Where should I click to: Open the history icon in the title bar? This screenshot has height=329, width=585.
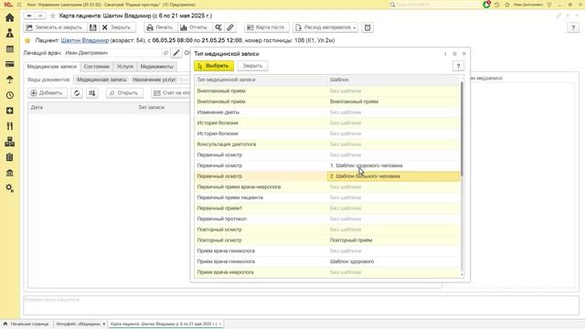(x=497, y=5)
